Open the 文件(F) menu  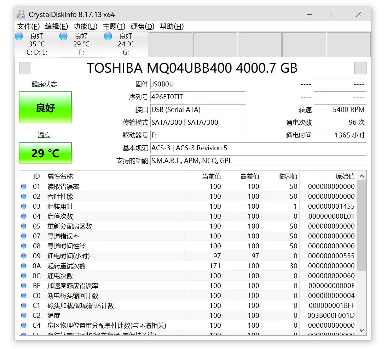(28, 27)
